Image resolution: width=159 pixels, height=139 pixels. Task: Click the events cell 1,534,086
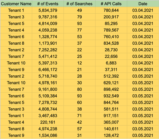[x=48, y=135]
